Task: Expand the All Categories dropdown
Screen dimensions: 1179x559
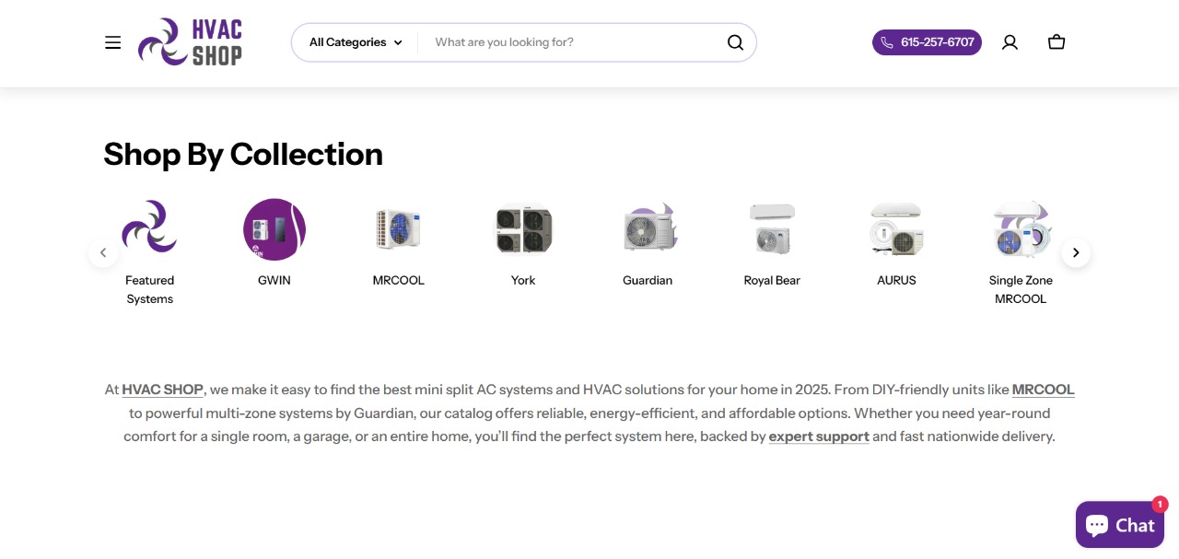Action: 356,42
